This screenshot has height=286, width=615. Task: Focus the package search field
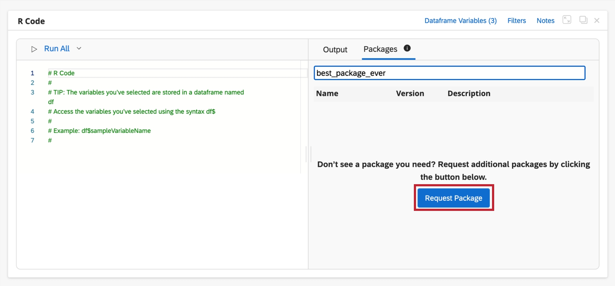tap(449, 73)
